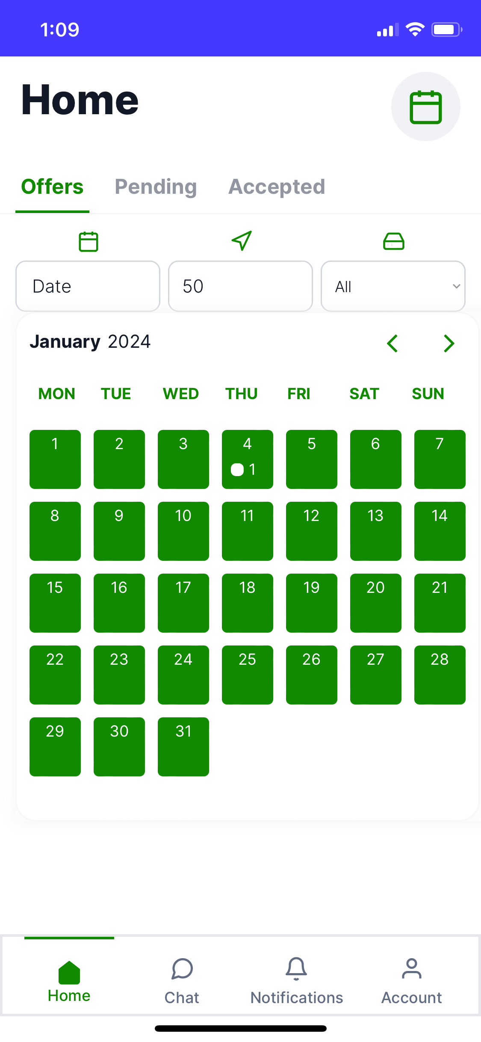Viewport: 481px width, 1042px height.
Task: Tap the storage drive icon above All dropdown
Action: coord(393,241)
